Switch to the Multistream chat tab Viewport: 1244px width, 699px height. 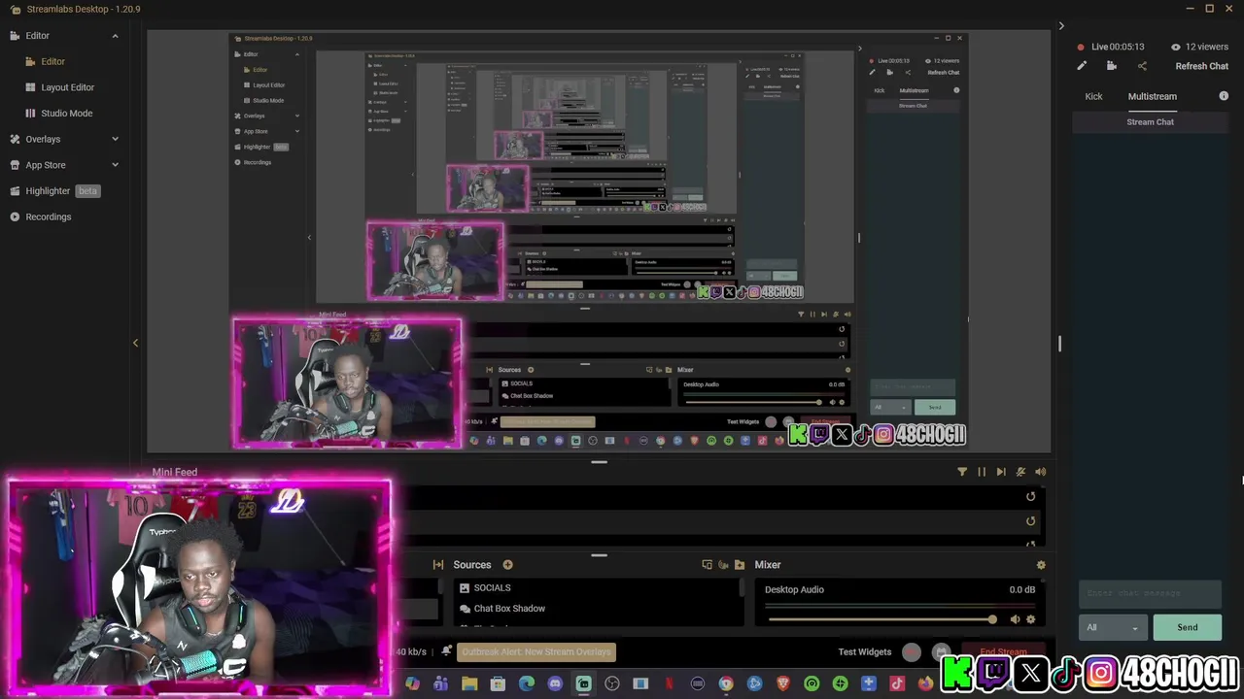1153,96
